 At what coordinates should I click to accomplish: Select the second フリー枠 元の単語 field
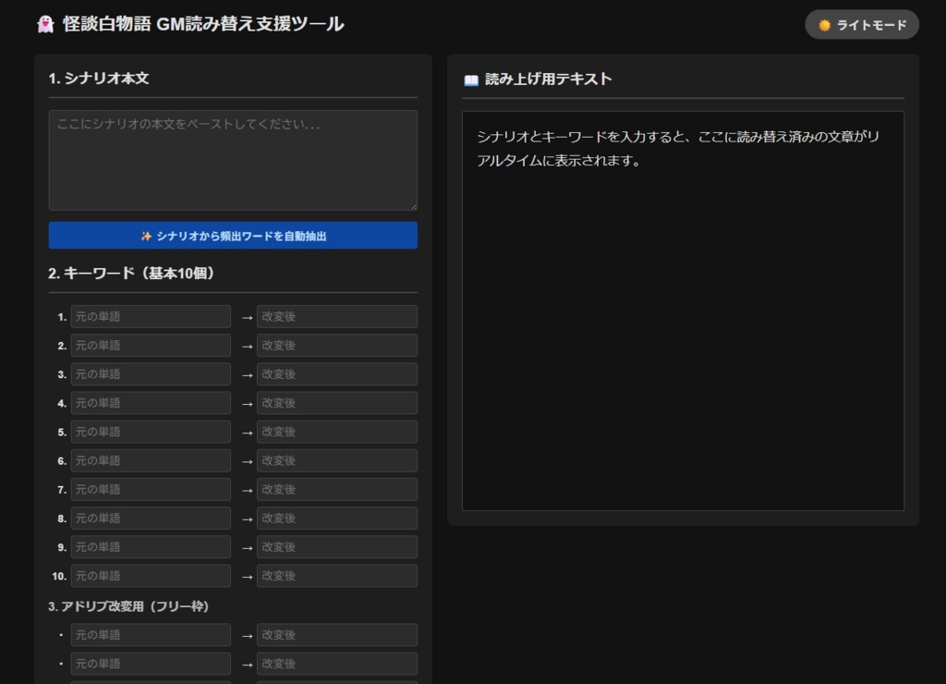coord(152,664)
